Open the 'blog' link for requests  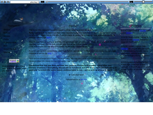click(x=50, y=53)
